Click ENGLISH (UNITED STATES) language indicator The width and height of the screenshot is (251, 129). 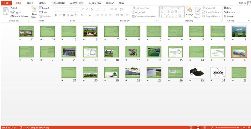37,127
